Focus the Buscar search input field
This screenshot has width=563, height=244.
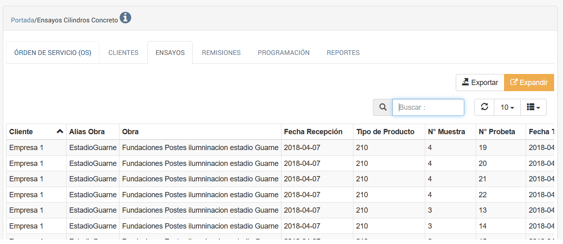428,107
